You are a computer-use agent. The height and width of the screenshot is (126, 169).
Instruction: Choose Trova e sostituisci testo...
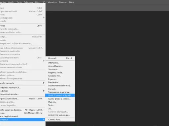22,32
